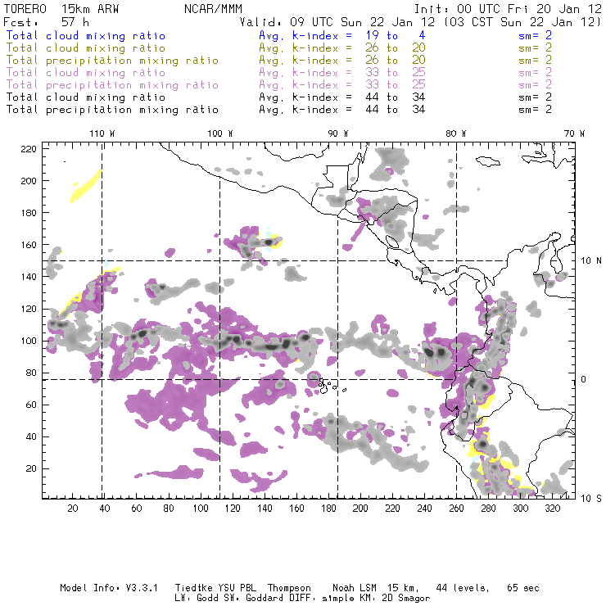The width and height of the screenshot is (606, 606).
Task: Select the olive "Total cloud mixing ratio" legend line
Action: (x=86, y=48)
